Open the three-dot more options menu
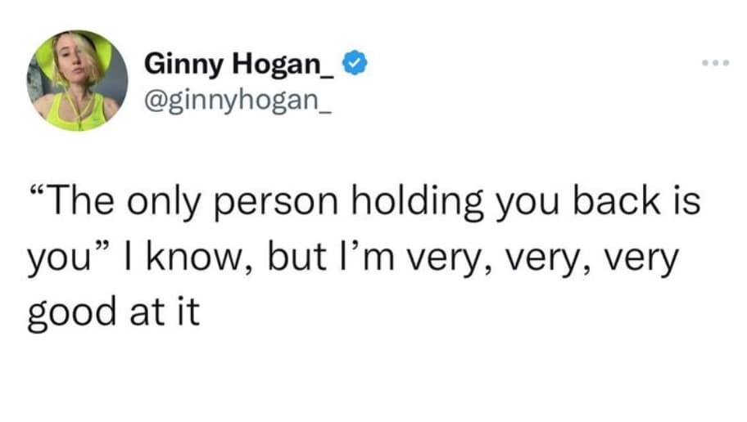 [713, 63]
